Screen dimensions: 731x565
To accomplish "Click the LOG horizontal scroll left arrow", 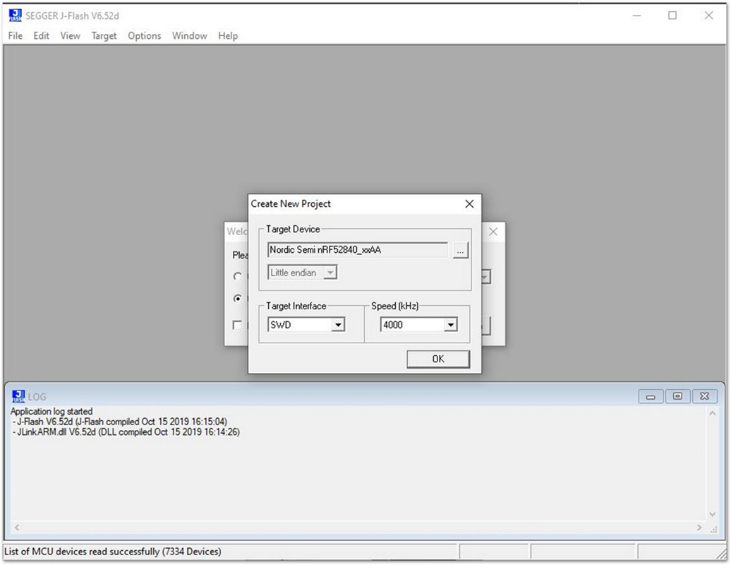I will pos(17,528).
